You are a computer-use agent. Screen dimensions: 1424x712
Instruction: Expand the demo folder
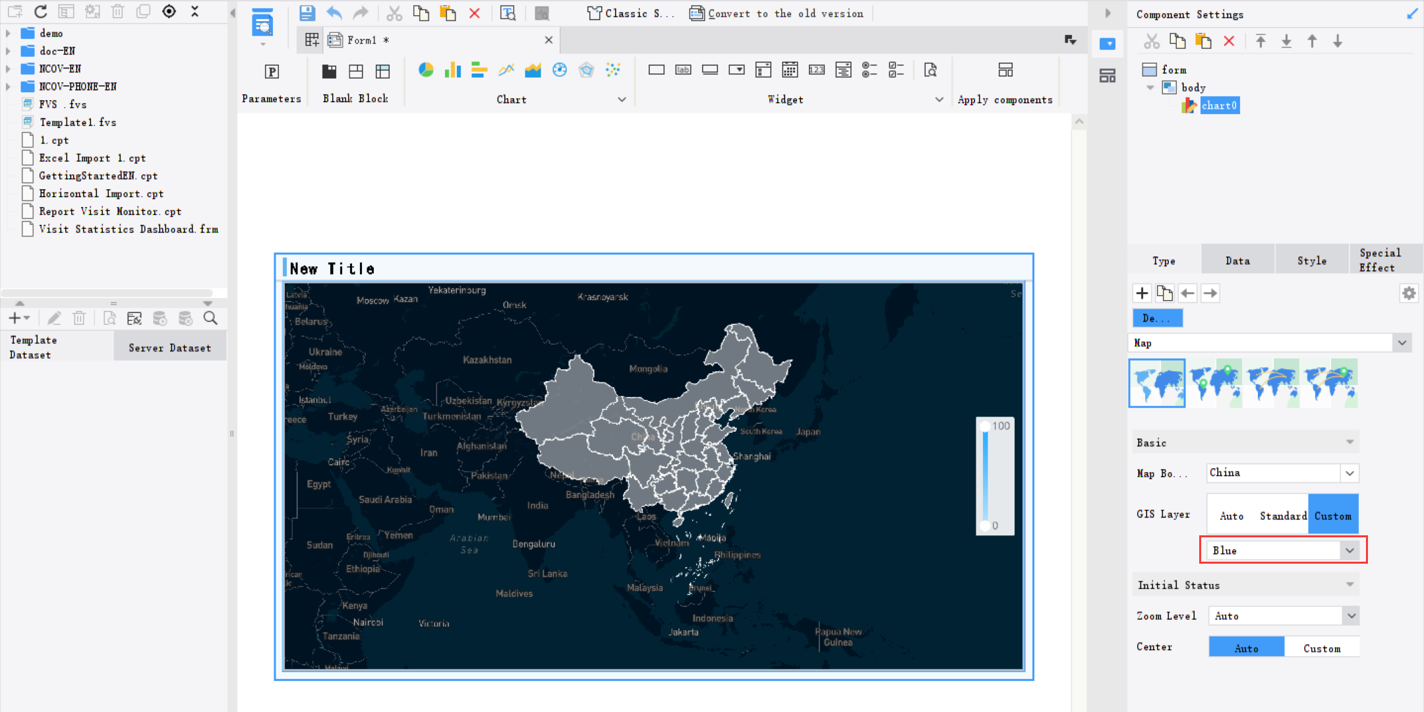8,33
